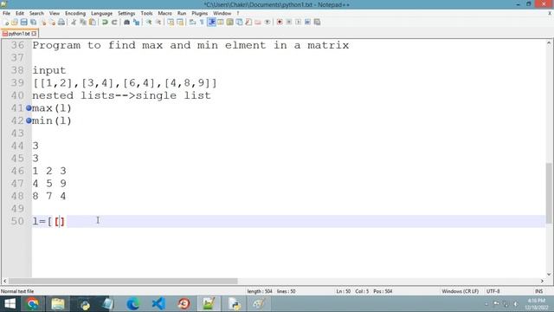Click Windows (CR LF) in status bar

pyautogui.click(x=460, y=291)
